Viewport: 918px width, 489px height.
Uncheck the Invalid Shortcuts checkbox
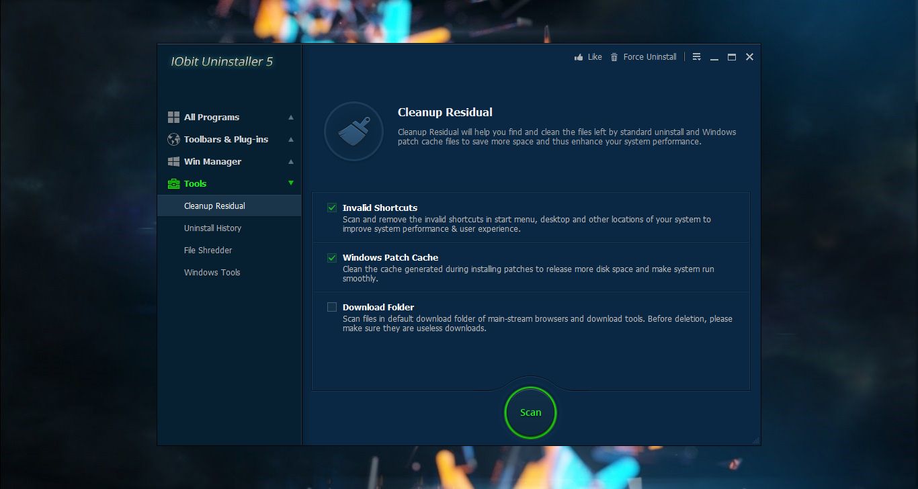[332, 208]
